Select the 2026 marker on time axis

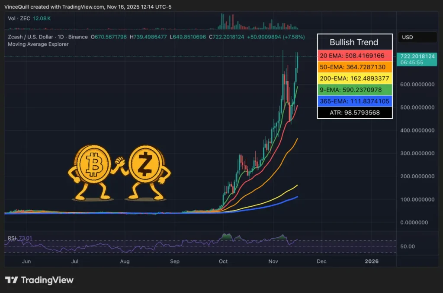pyautogui.click(x=372, y=261)
